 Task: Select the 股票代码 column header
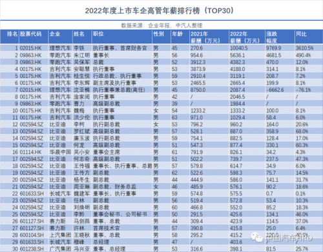[x=30, y=34]
